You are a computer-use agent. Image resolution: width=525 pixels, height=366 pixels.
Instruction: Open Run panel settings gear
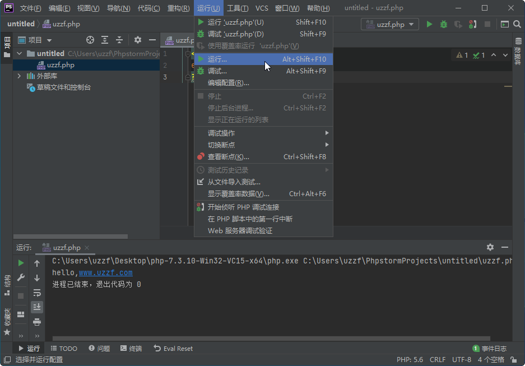pos(490,247)
